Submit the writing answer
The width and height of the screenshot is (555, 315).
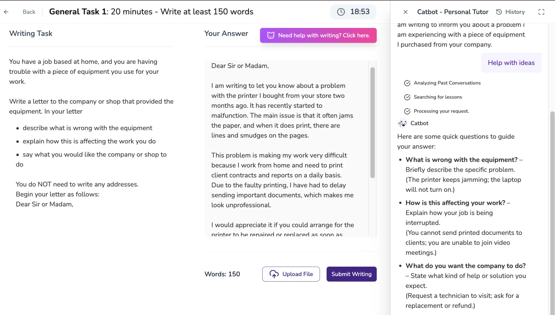coord(351,274)
